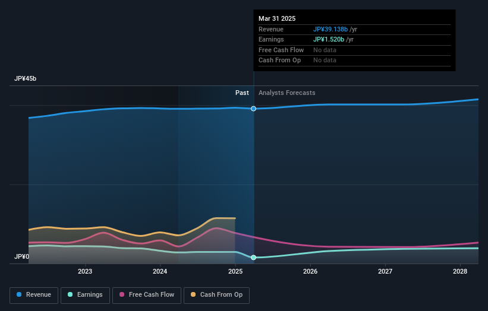Click the Cash From Op tooltip row label
The width and height of the screenshot is (488, 311).
point(279,61)
